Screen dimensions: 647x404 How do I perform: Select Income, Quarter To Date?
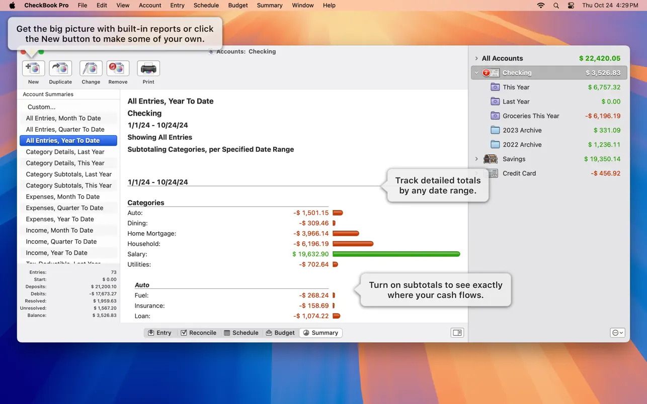click(x=68, y=242)
